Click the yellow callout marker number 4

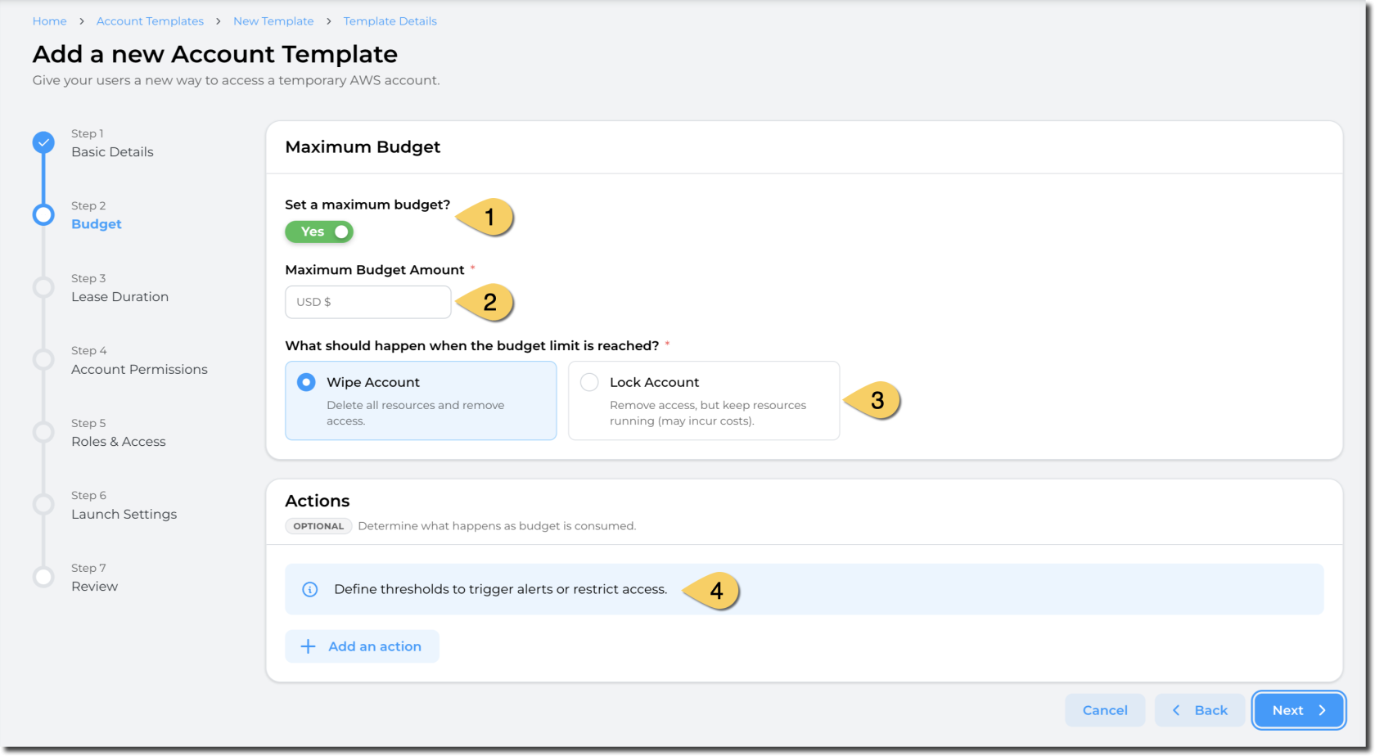click(x=714, y=590)
